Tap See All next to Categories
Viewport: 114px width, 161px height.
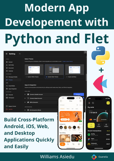[x=80, y=124]
